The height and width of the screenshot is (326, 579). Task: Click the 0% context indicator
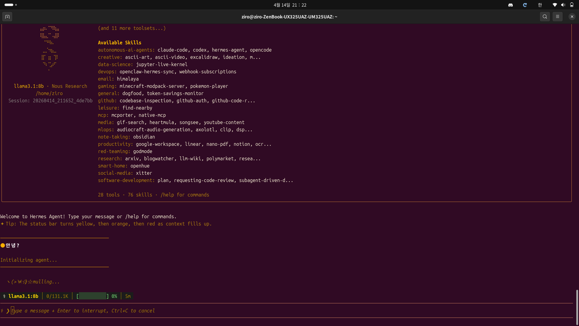coord(114,296)
